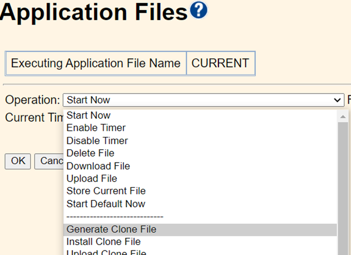The width and height of the screenshot is (351, 255).
Task: Open the Operation dropdown
Action: point(203,100)
